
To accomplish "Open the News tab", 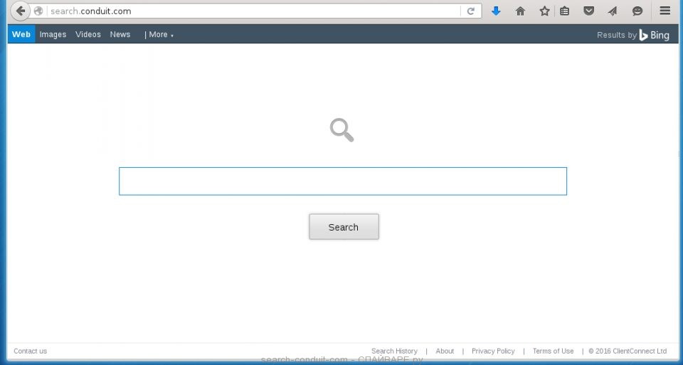I will (120, 34).
